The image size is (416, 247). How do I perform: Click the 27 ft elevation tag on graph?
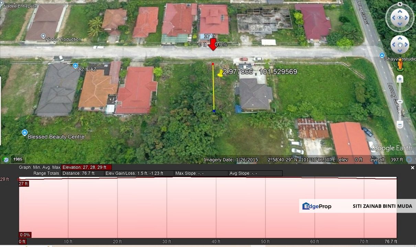point(23,184)
